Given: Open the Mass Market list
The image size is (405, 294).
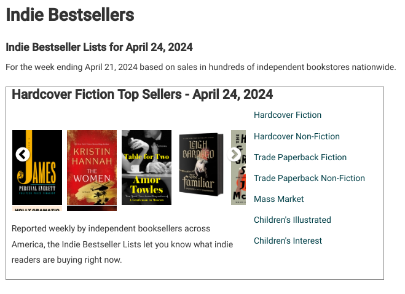Looking at the screenshot, I should coord(279,199).
